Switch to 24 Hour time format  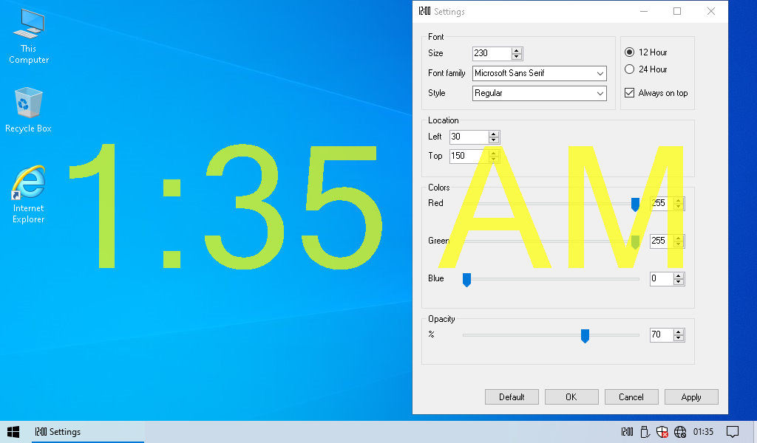630,69
